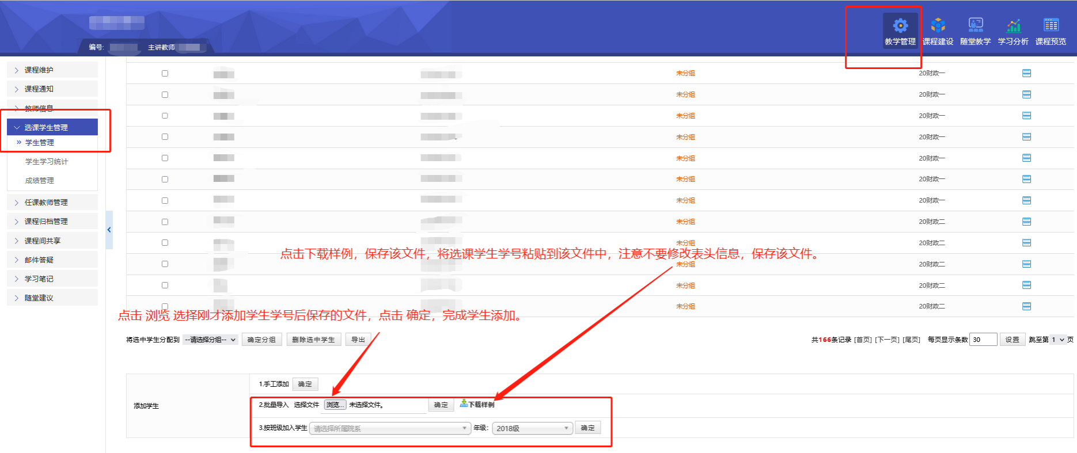Go to 下一页 in pagination
Image resolution: width=1077 pixels, height=453 pixels.
887,340
